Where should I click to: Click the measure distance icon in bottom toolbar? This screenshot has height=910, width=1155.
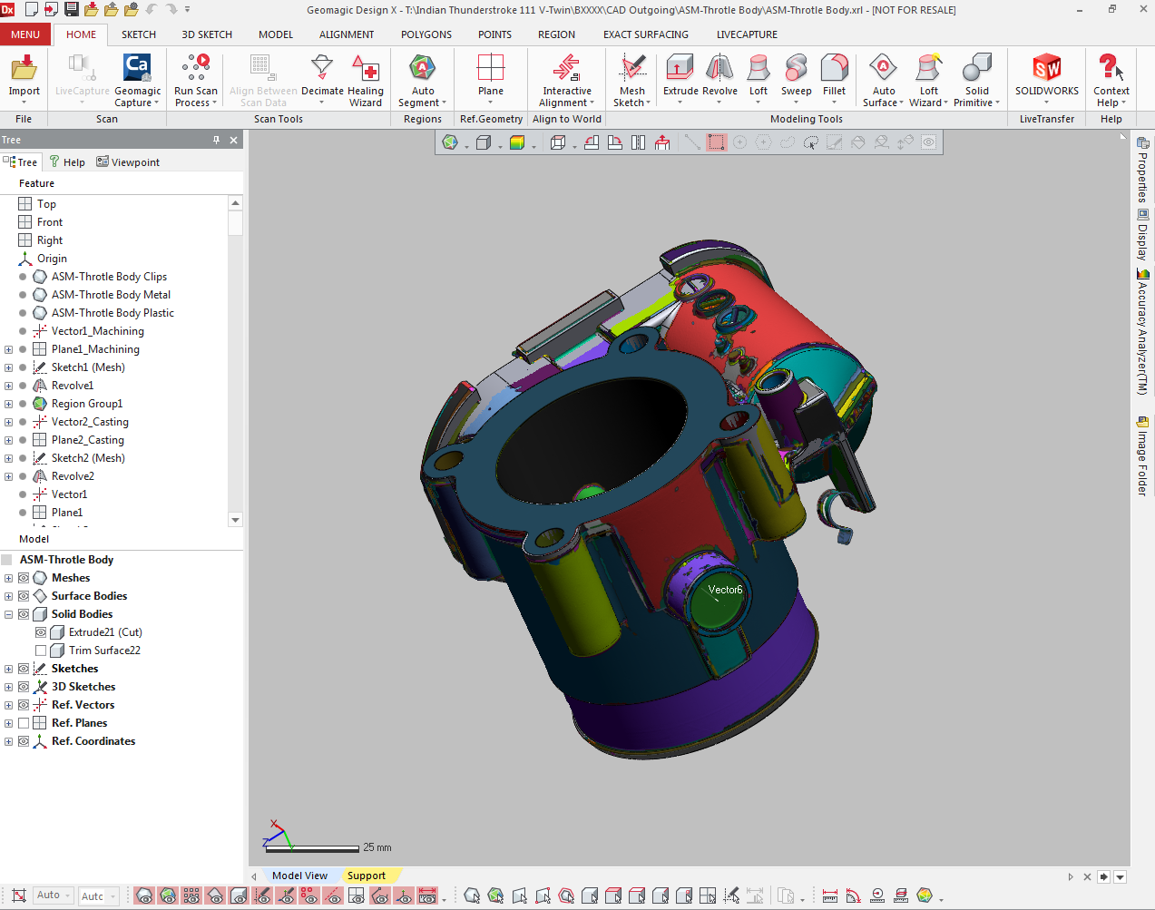pyautogui.click(x=829, y=895)
